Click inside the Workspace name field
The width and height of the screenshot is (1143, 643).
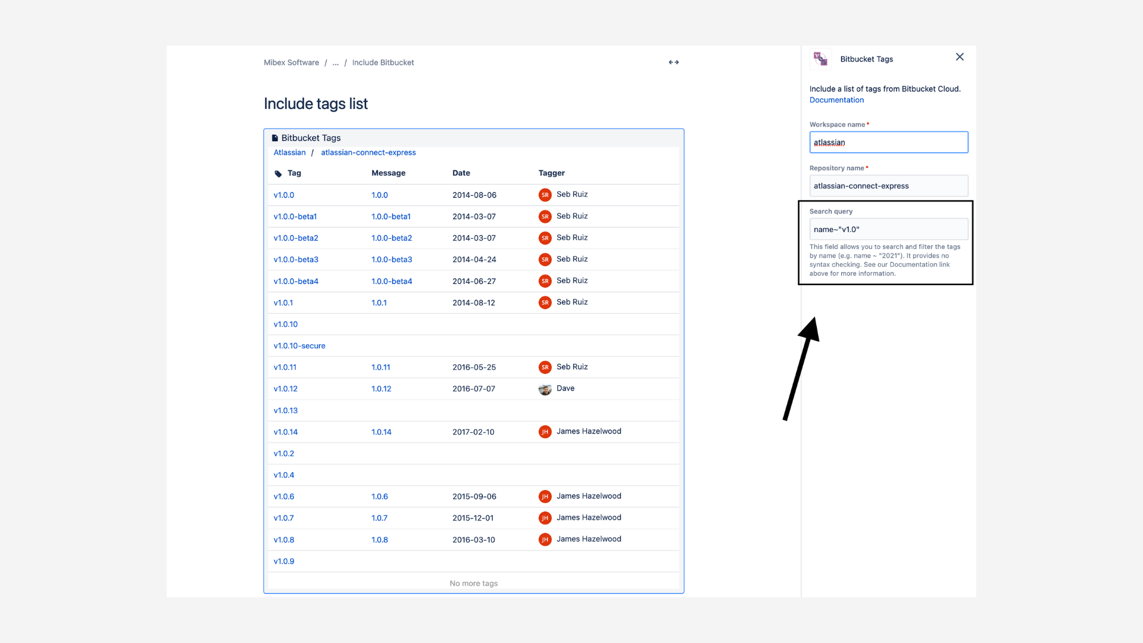tap(888, 142)
